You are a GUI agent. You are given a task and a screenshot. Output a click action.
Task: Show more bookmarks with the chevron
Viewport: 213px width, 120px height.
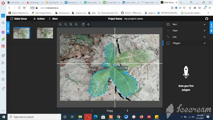(208, 13)
